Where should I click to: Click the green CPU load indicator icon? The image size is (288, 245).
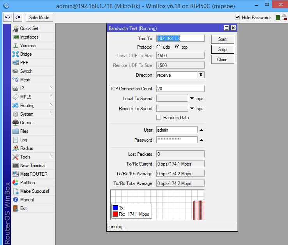(x=278, y=18)
